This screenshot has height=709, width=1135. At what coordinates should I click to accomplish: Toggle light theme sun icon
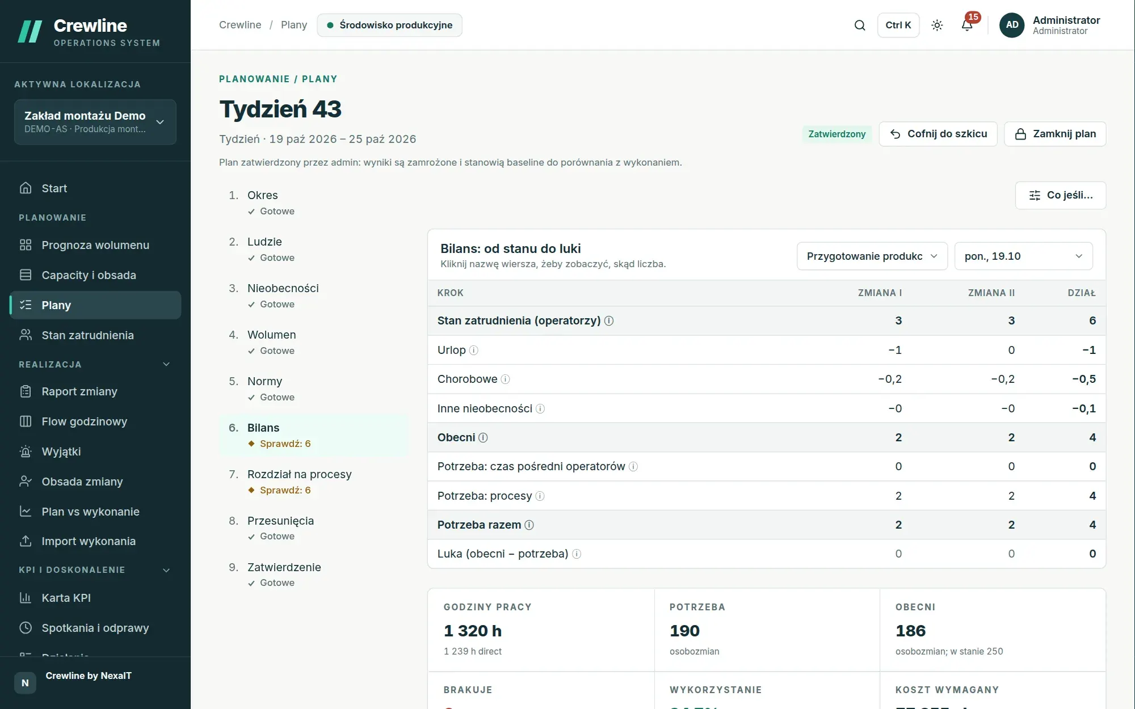pos(937,25)
